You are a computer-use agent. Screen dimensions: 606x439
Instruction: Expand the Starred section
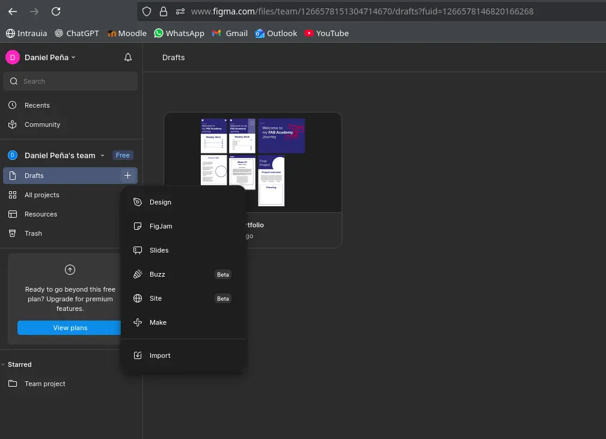[x=19, y=364]
